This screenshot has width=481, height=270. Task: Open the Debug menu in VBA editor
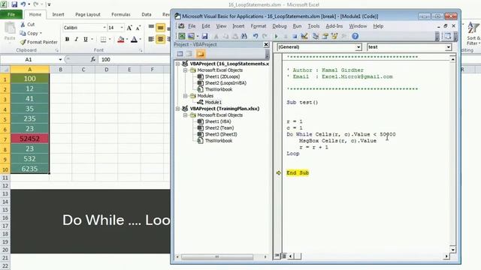click(279, 26)
